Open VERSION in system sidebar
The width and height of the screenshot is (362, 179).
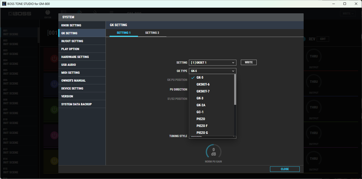82,96
